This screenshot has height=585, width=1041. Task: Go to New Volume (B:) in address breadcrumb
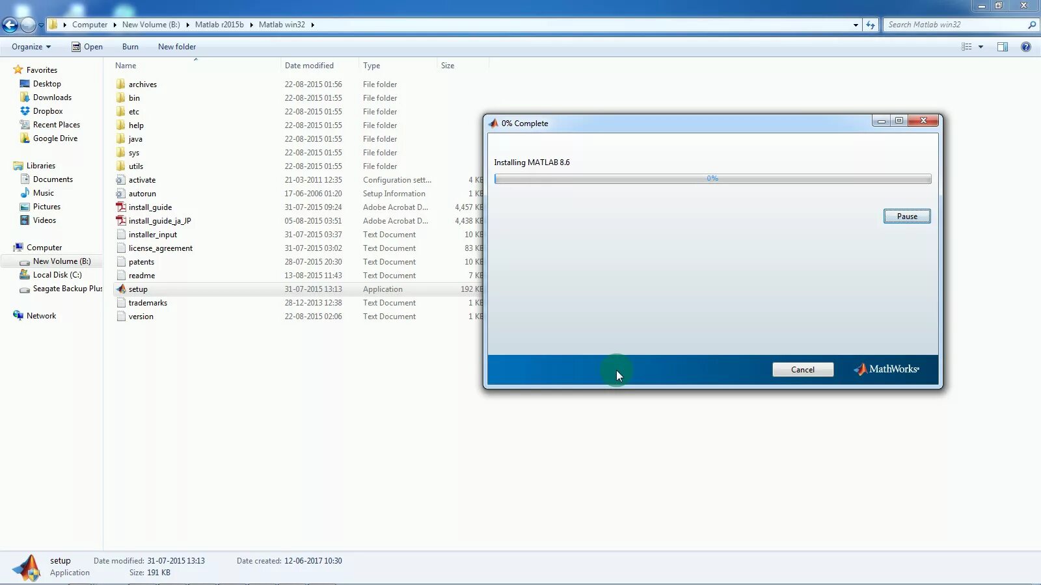pyautogui.click(x=151, y=25)
